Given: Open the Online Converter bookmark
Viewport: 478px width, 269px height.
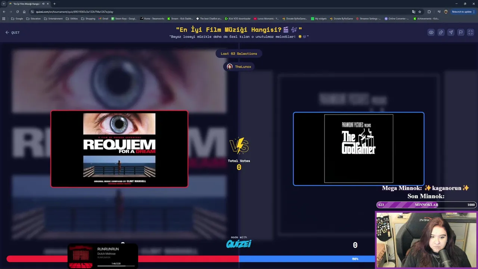Looking at the screenshot, I should pos(397,19).
